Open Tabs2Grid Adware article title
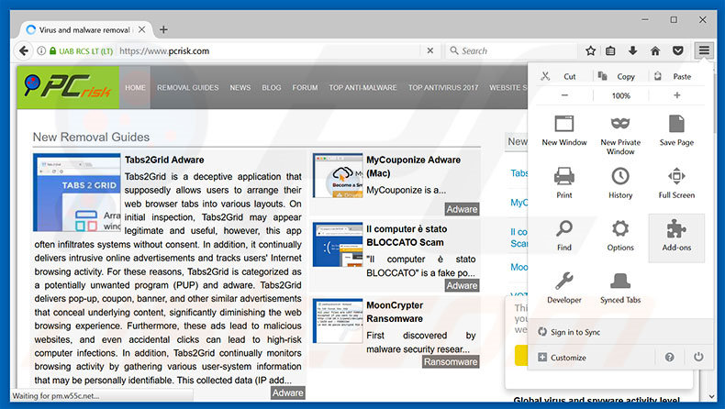Screen dimensions: 725x409 tap(164, 160)
